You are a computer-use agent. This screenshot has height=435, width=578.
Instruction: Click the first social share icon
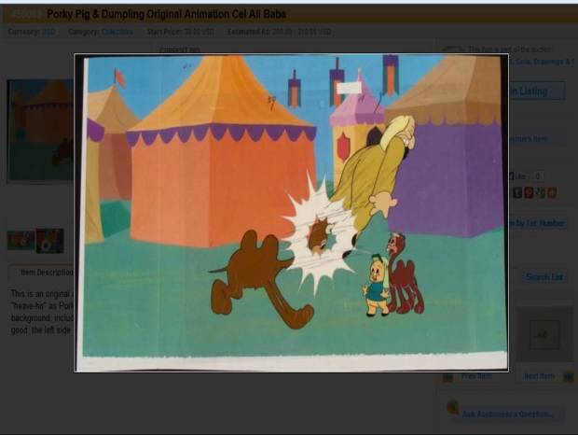(517, 192)
